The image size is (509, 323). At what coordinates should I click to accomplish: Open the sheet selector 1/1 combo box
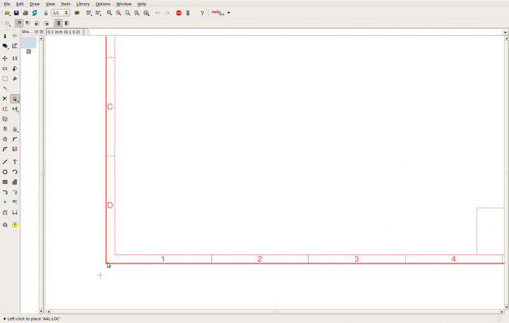point(60,13)
